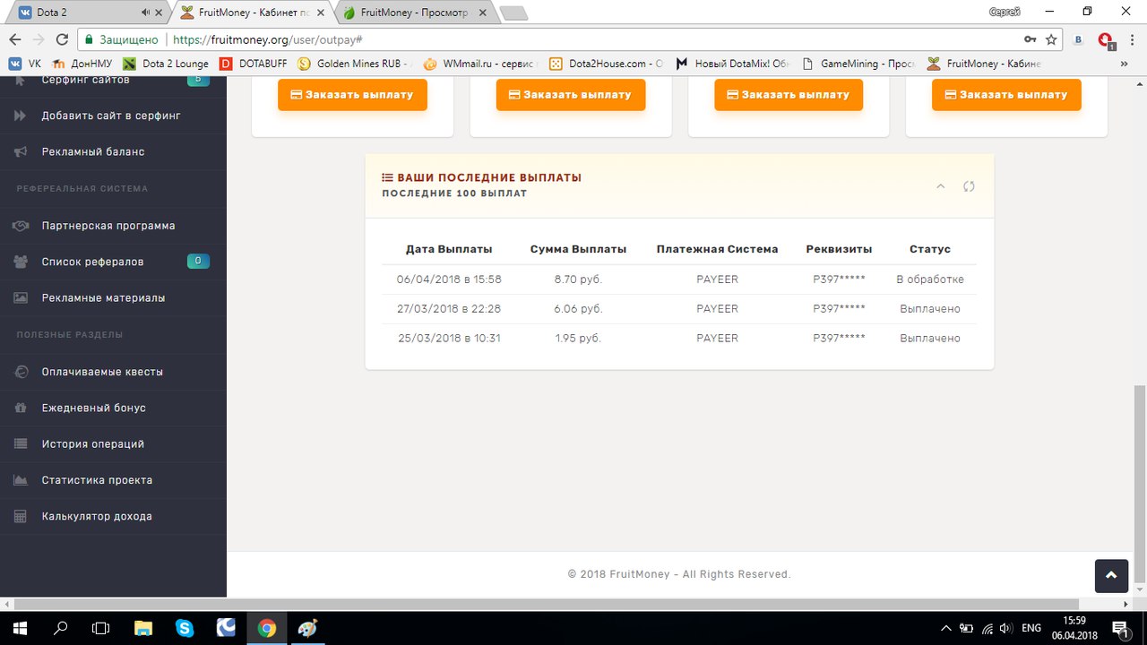Click the referrals count badge 0
Screen dimensions: 1147x645
[x=198, y=262]
